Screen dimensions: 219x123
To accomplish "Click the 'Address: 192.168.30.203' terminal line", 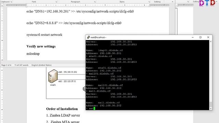I will point(103,88).
